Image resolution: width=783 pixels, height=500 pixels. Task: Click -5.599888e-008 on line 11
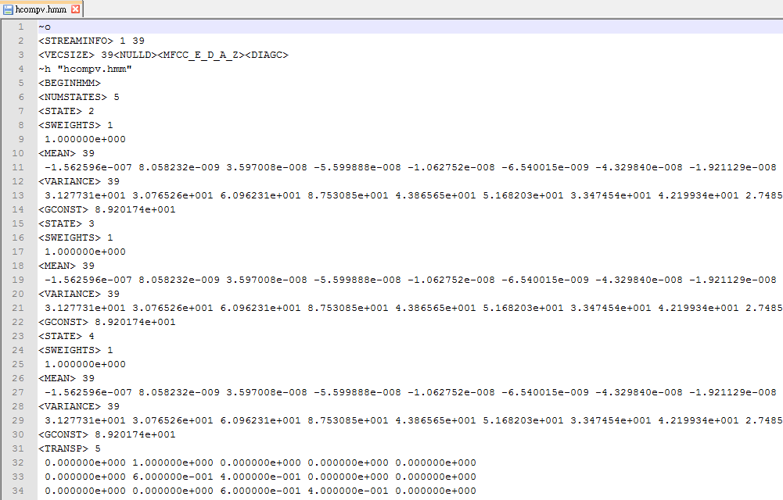[357, 167]
